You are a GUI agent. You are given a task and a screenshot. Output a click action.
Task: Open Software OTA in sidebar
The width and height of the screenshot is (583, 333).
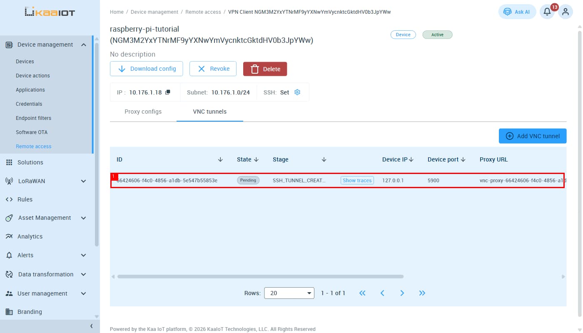click(x=32, y=132)
